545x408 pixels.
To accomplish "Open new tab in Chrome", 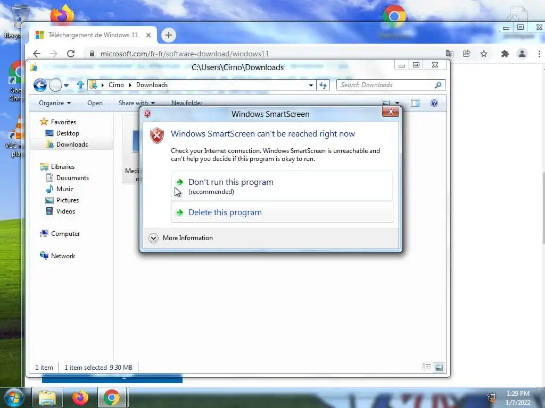I will [169, 35].
